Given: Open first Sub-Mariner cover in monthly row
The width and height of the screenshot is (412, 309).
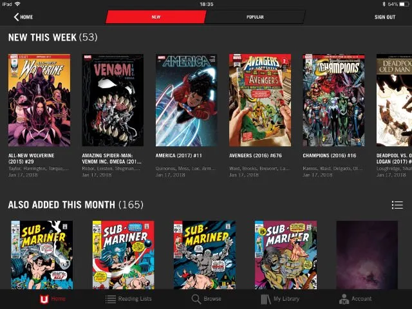Looking at the screenshot, I should 42,255.
